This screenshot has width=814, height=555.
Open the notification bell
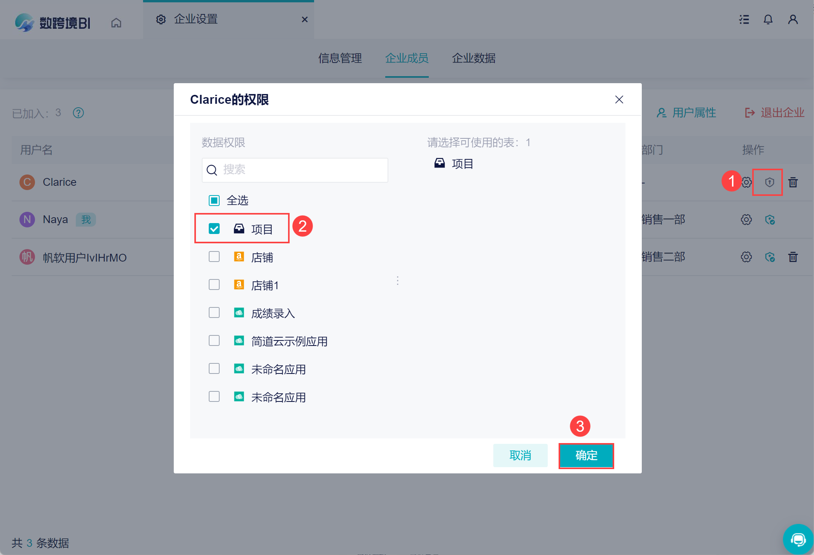click(768, 19)
